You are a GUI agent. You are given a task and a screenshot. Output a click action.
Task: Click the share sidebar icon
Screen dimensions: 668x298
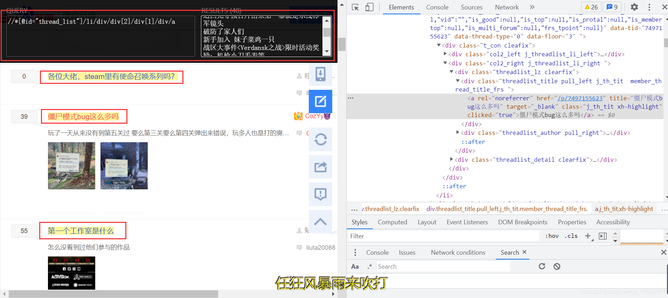[320, 167]
